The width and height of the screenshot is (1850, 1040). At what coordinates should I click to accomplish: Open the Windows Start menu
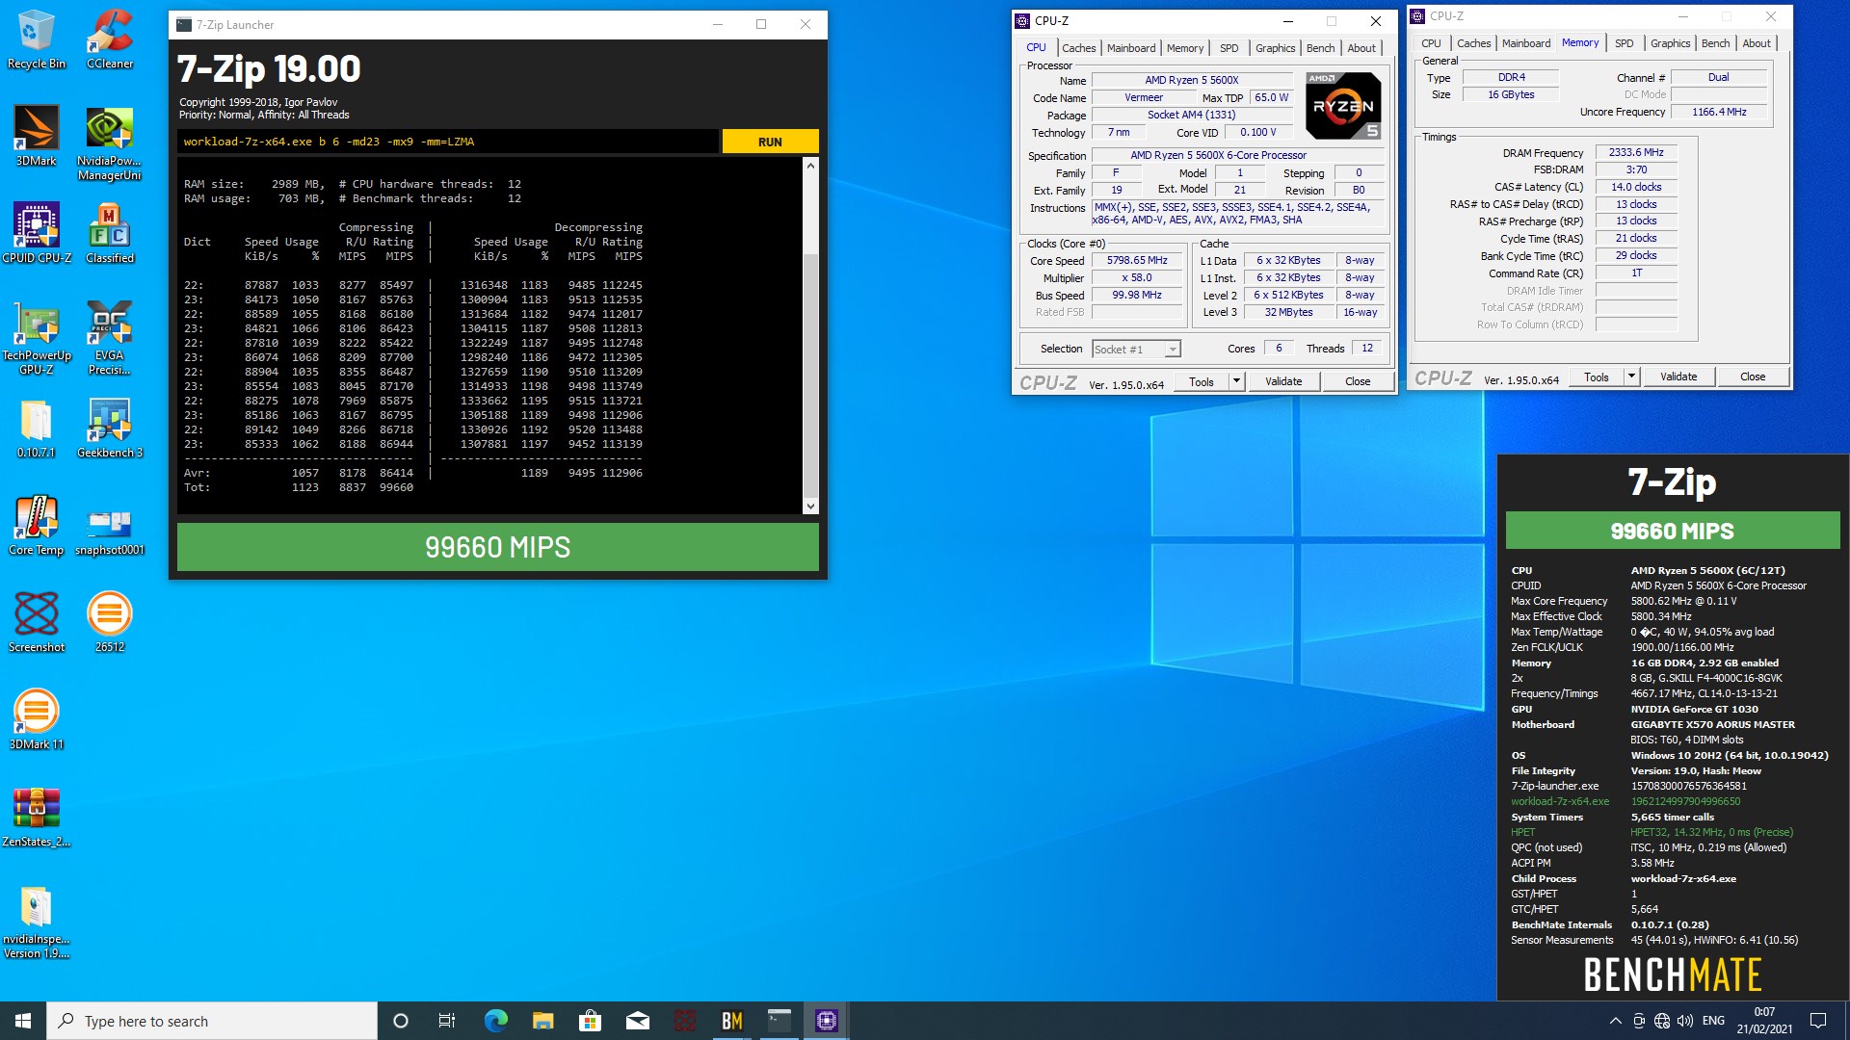[x=23, y=1021]
